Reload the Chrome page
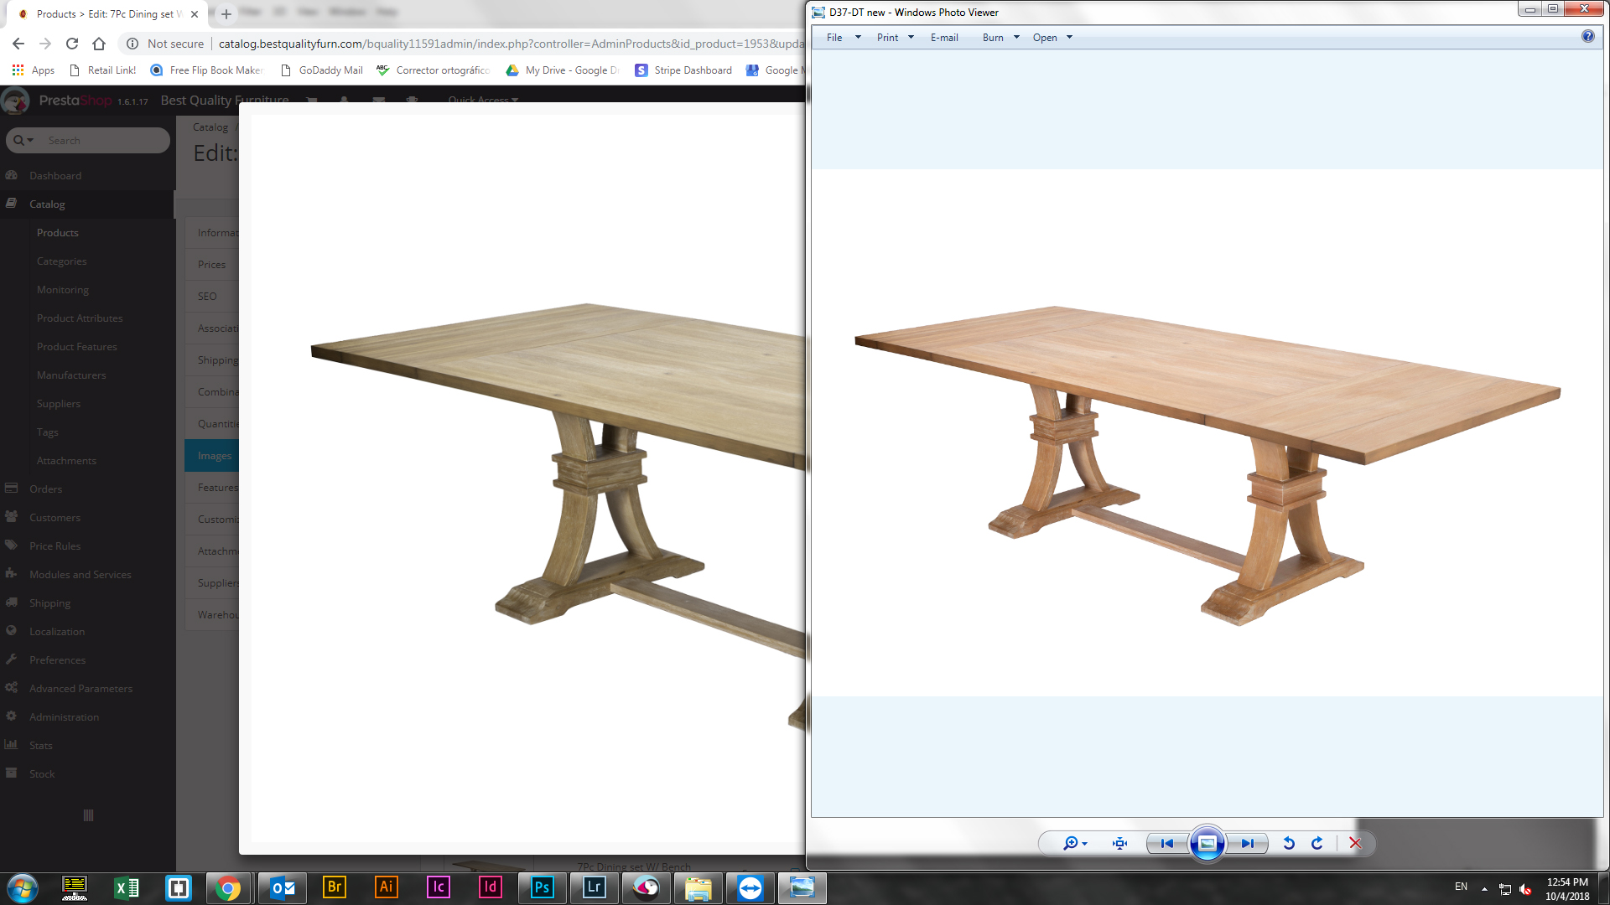 pyautogui.click(x=72, y=44)
